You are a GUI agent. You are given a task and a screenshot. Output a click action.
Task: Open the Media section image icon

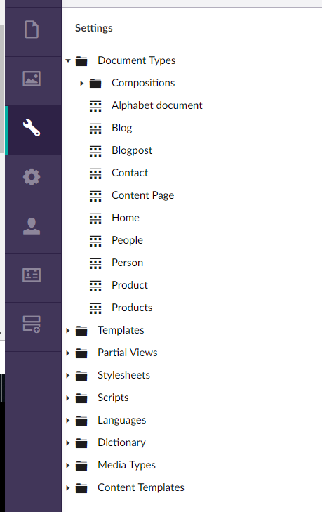tap(32, 79)
